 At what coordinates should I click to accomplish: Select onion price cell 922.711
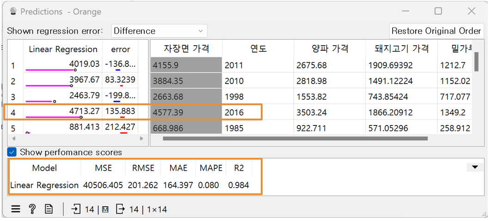pos(330,128)
